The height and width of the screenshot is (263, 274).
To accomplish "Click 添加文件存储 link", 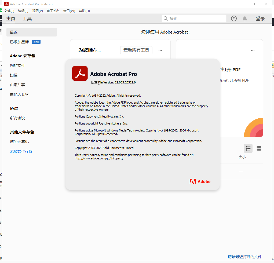I will (x=21, y=152).
